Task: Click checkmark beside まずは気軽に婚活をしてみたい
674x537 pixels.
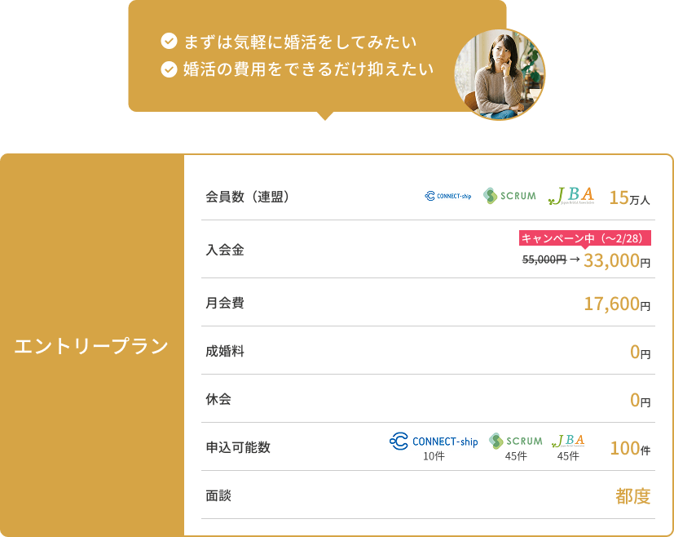Action: [170, 41]
